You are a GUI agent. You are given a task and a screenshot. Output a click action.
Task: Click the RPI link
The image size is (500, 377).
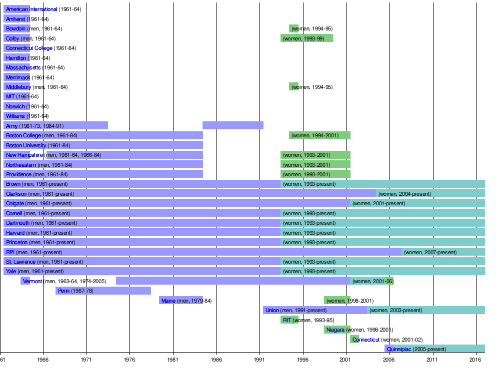[x=10, y=252]
